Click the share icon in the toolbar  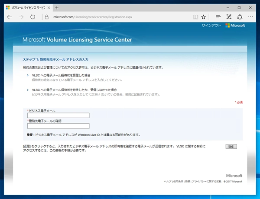click(240, 17)
